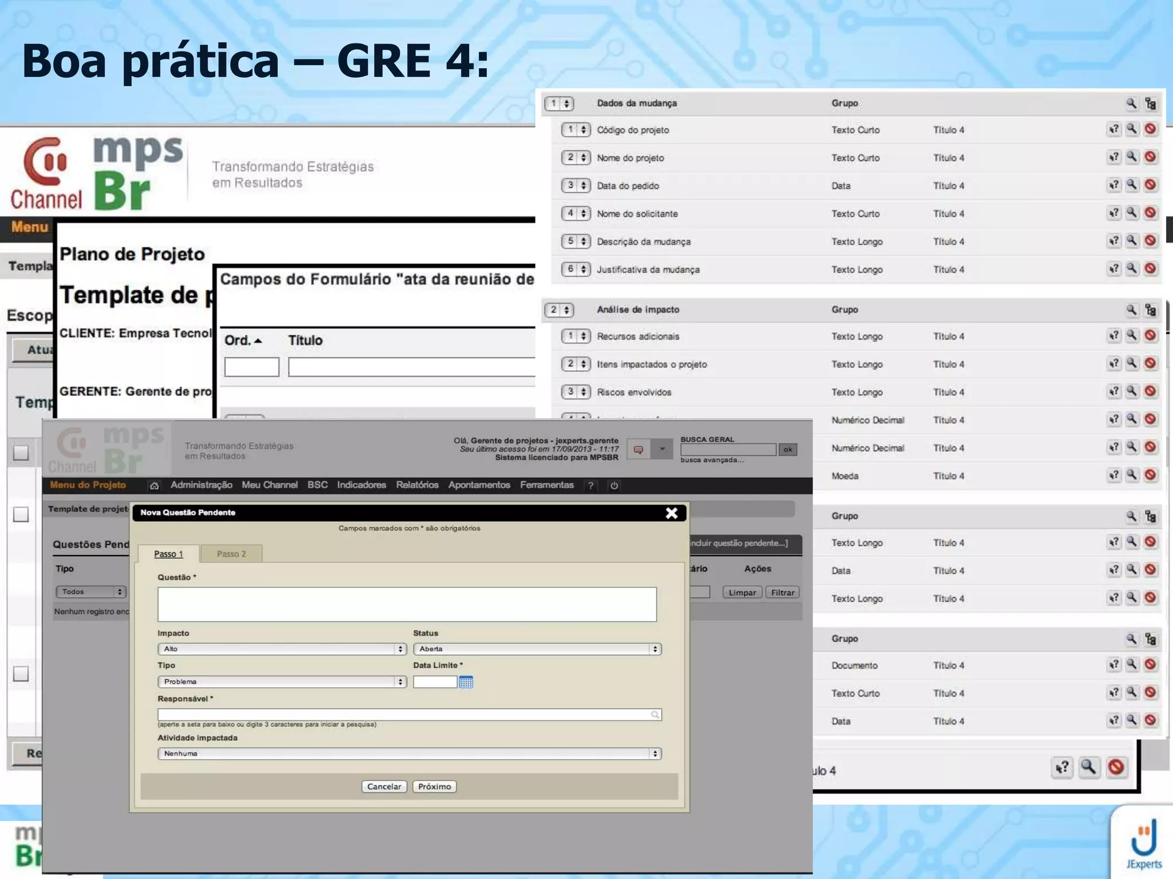Open Atividade impactada dropdown showing Nenhuma
This screenshot has width=1173, height=879.
tap(410, 754)
